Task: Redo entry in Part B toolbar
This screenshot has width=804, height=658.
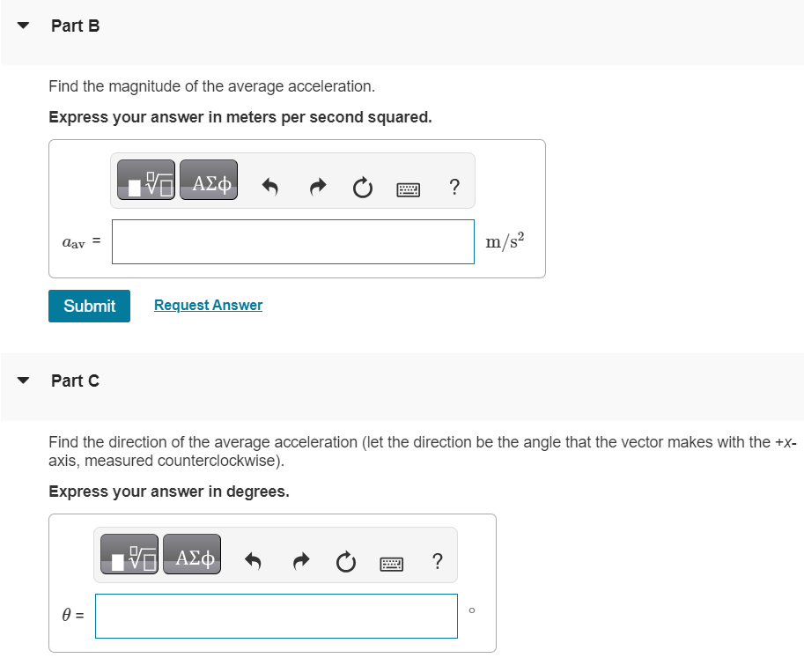Action: [x=318, y=187]
